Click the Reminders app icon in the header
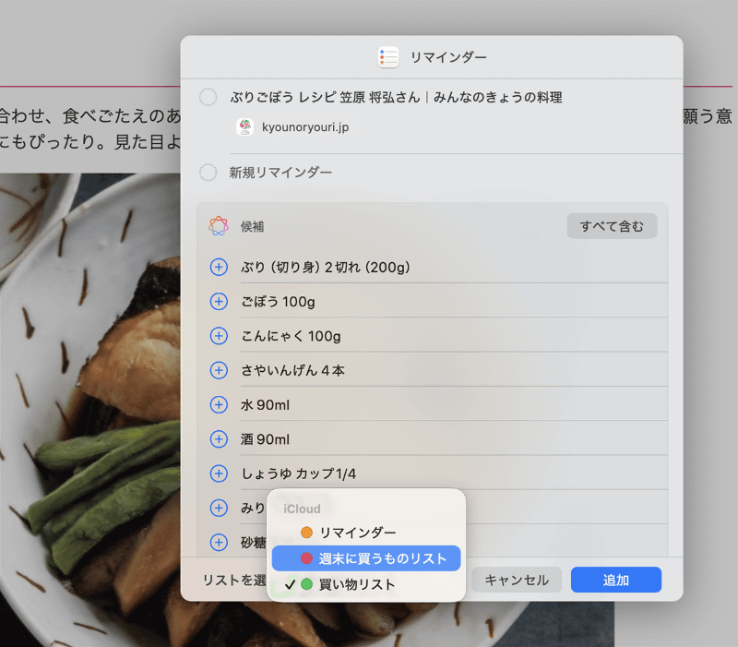This screenshot has height=647, width=738. click(387, 55)
